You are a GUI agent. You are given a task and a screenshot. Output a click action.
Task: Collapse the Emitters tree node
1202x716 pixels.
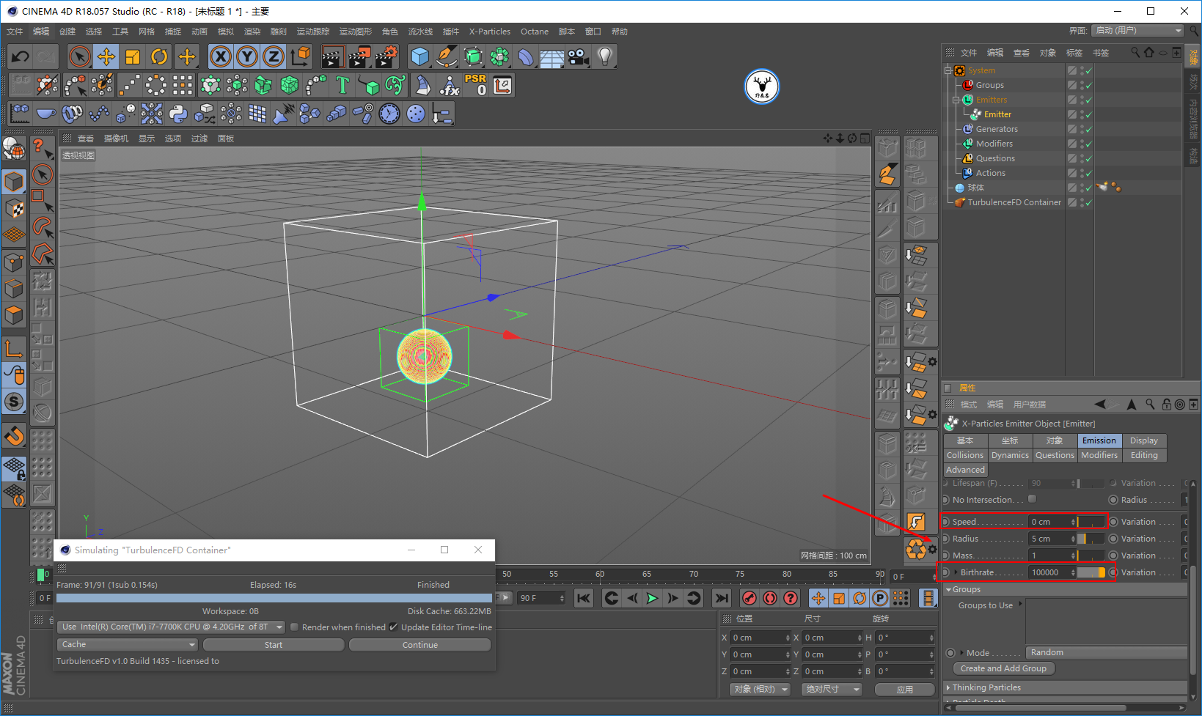956,100
